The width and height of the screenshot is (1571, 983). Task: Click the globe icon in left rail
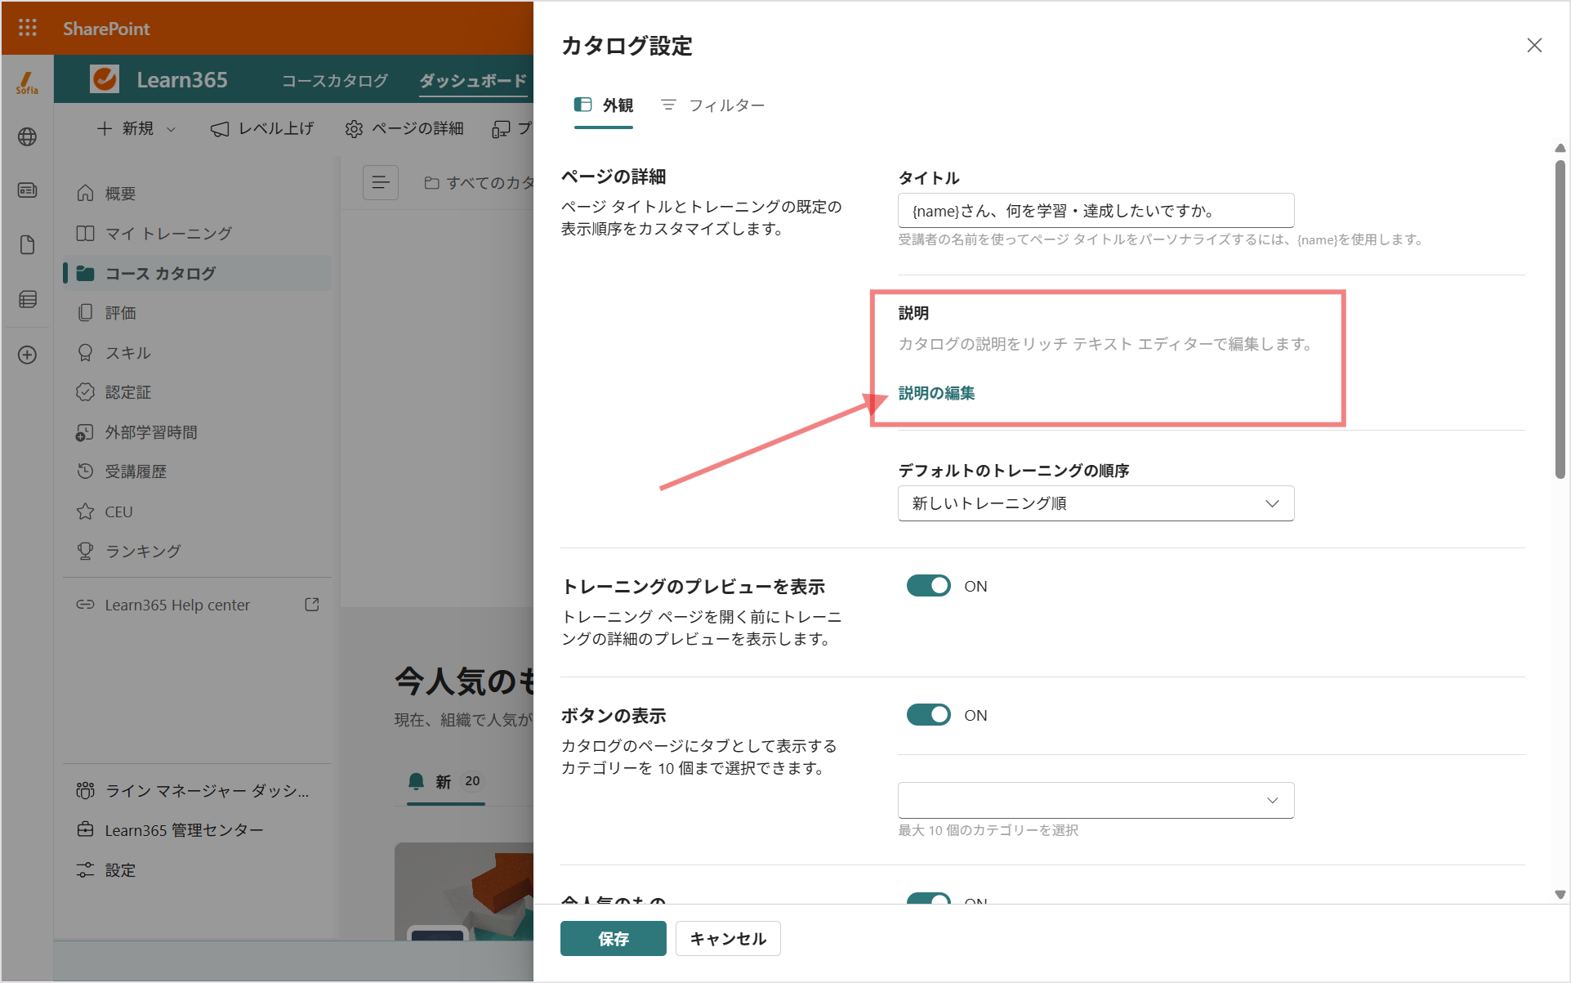point(28,136)
